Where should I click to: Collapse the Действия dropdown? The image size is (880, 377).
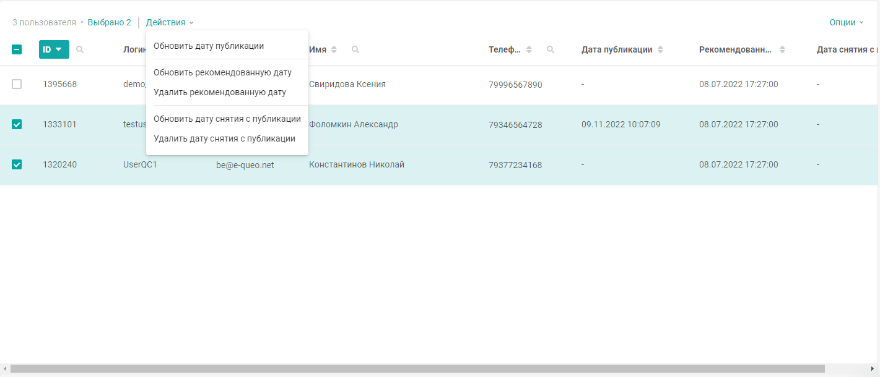tap(170, 22)
